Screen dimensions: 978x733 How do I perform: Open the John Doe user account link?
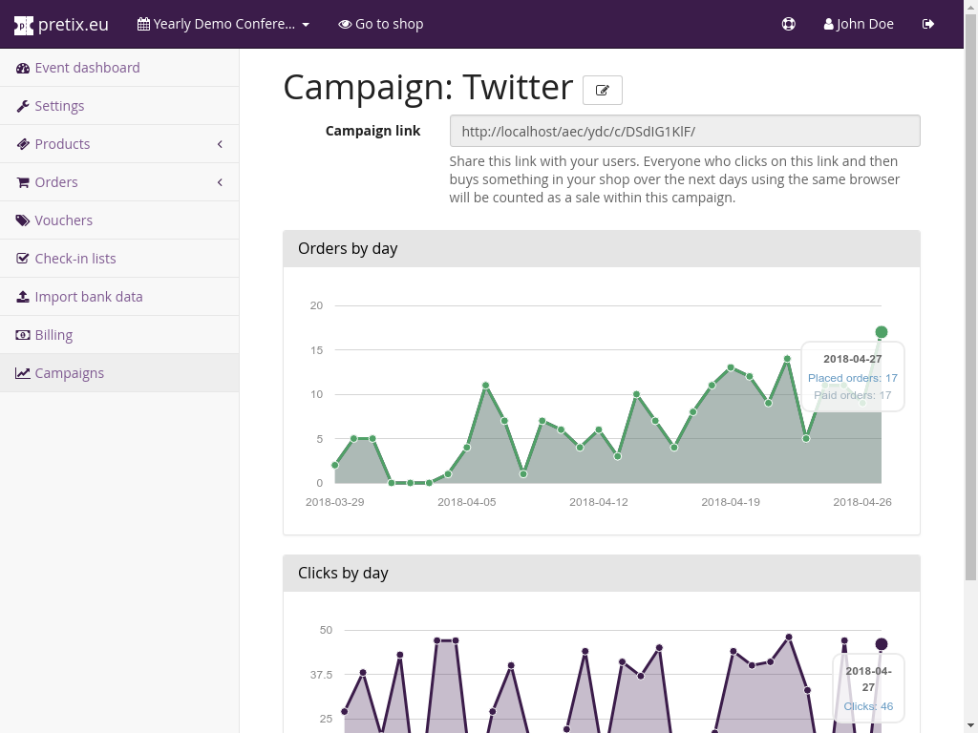(859, 24)
